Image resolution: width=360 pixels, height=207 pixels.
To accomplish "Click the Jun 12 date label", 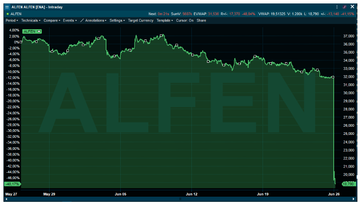I will tap(191, 194).
